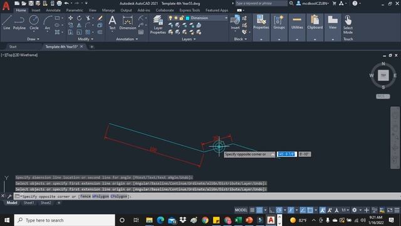Viewport: 401px width, 226px height.
Task: Switch to Sheet1 layout tab
Action: 29,203
